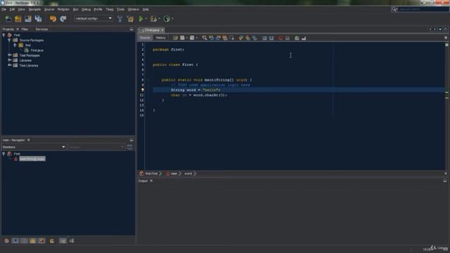Screen dimensions: 450x253
Task: Minimize the Projects panel
Action: (x=131, y=30)
